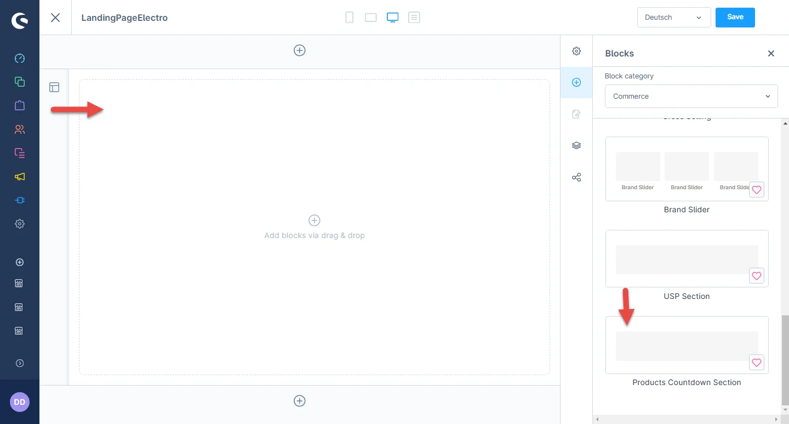
Task: Open page settings gear in editor sidebar
Action: click(x=576, y=51)
